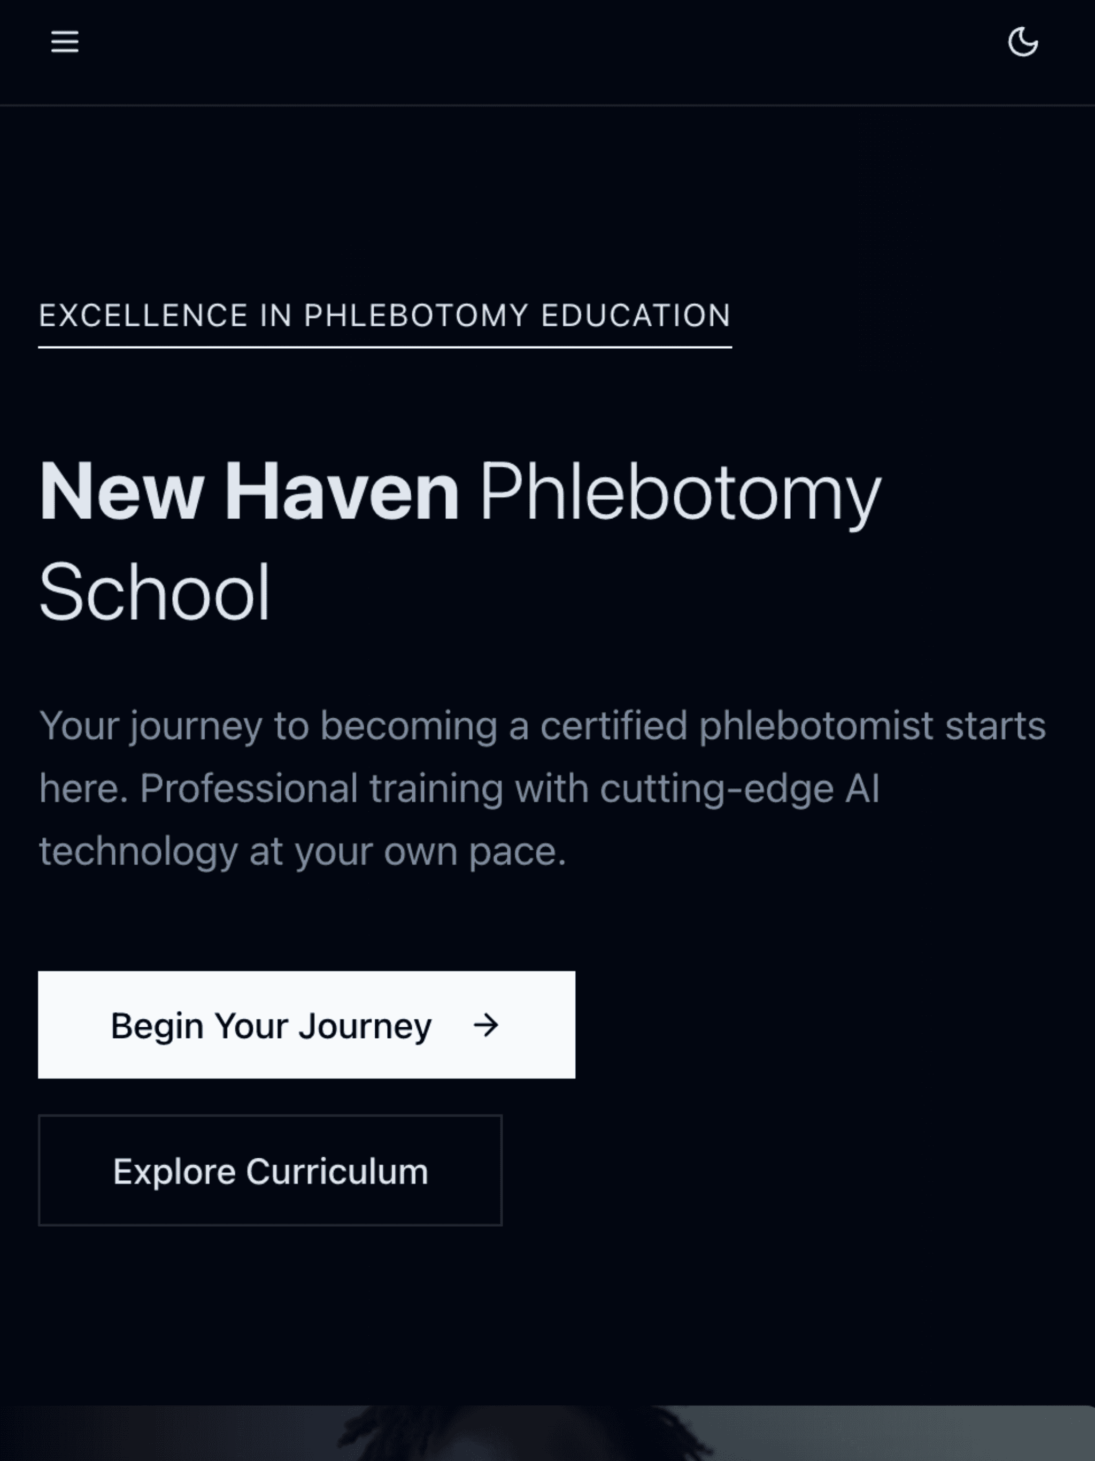
Task: Click the word 'Curriculum' on the outlined button
Action: coord(337,1171)
